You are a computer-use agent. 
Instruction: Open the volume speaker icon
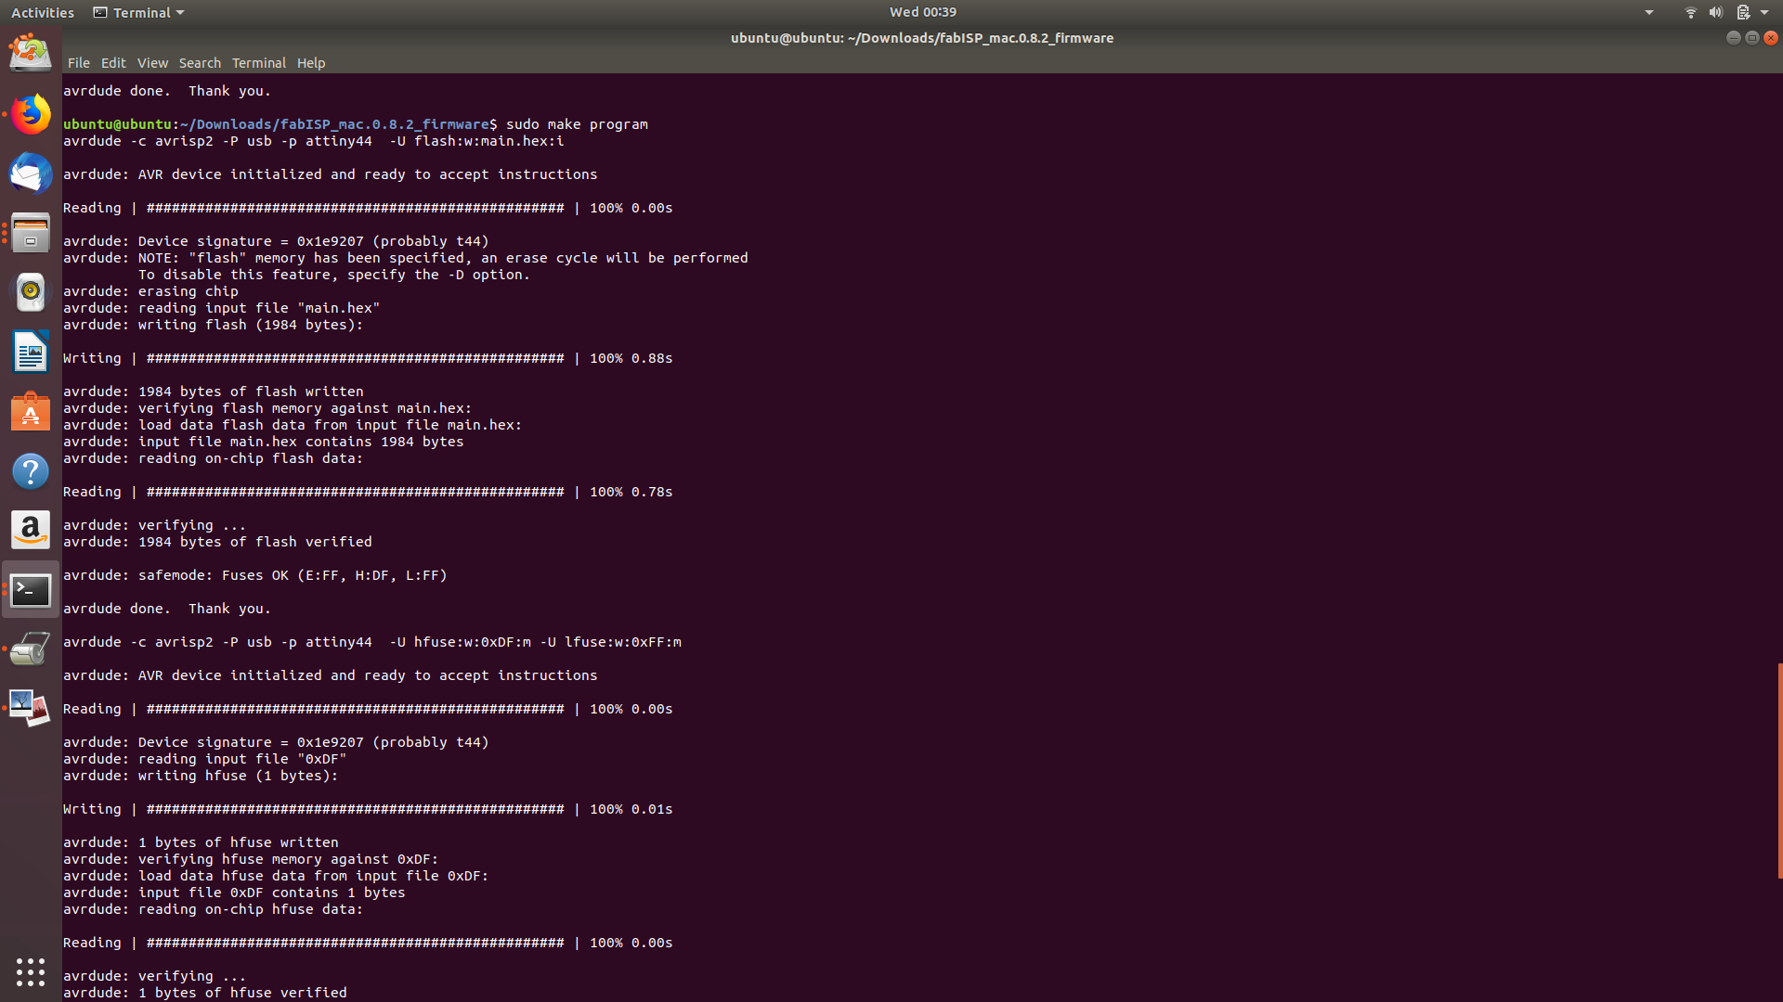coord(1715,12)
